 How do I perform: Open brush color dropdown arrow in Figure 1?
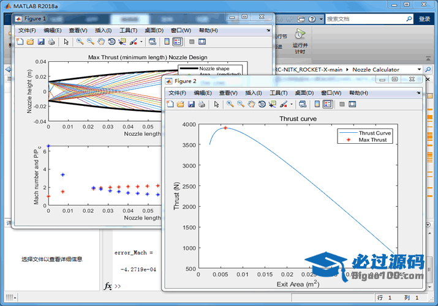point(141,42)
